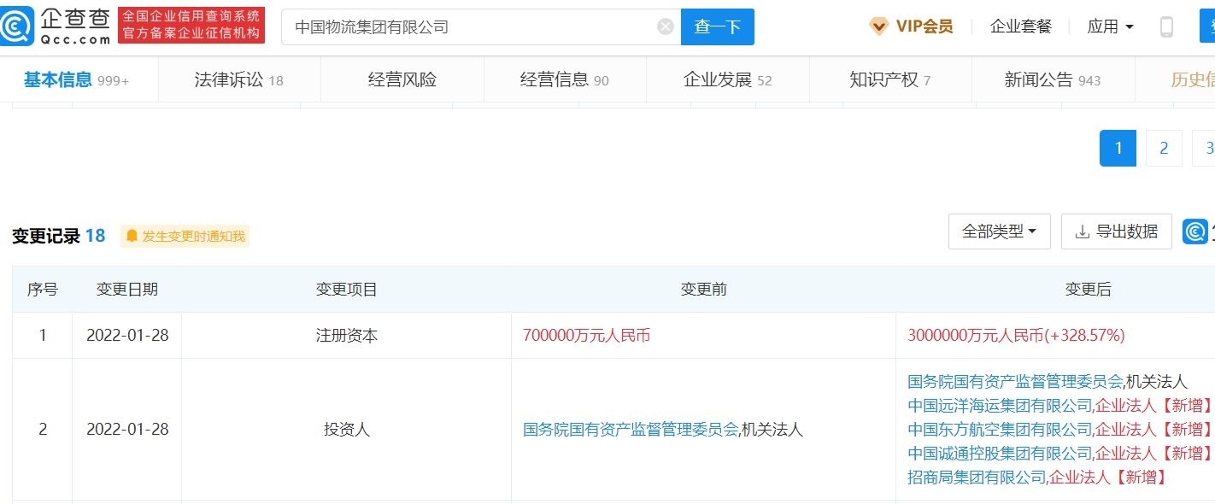Go to pagination page 1
1215x504 pixels.
(x=1118, y=148)
